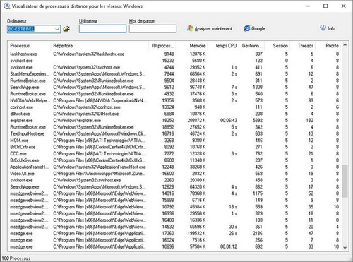Sort by the temps CPU column header
The width and height of the screenshot is (353, 262).
pos(223,46)
